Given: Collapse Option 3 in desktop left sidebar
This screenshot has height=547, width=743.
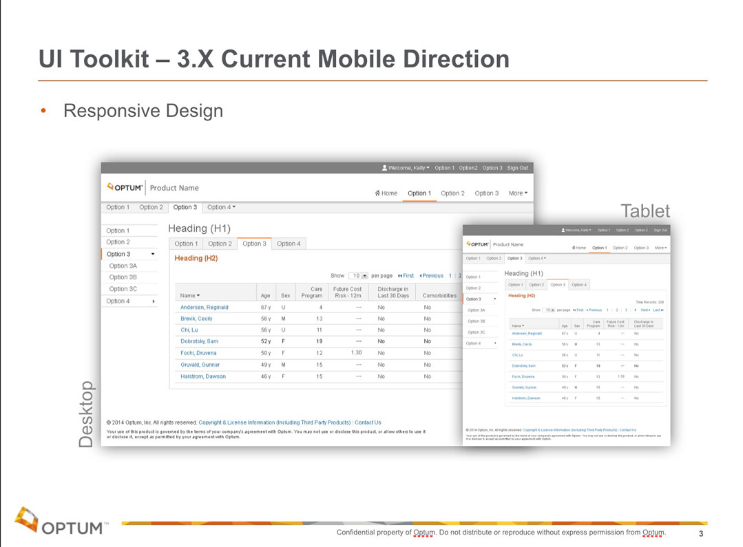Looking at the screenshot, I should click(153, 254).
